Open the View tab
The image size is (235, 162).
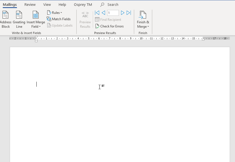coord(47,5)
